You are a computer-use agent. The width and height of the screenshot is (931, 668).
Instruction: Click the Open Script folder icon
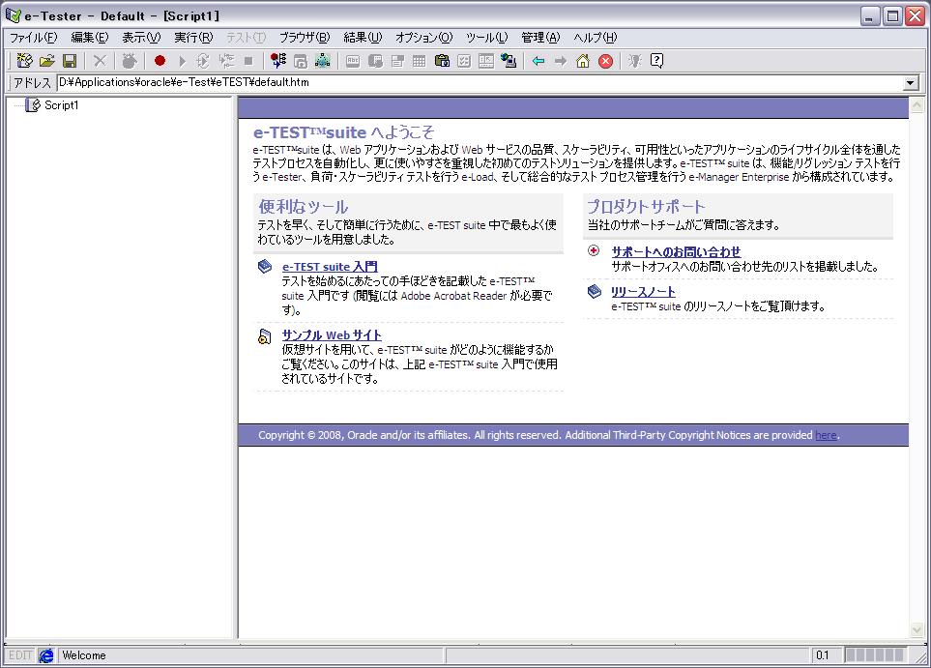pos(47,61)
